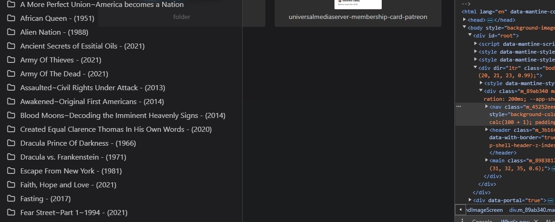Click the ellipsis badge after the head tag
The image size is (555, 222).
pos(490,20)
